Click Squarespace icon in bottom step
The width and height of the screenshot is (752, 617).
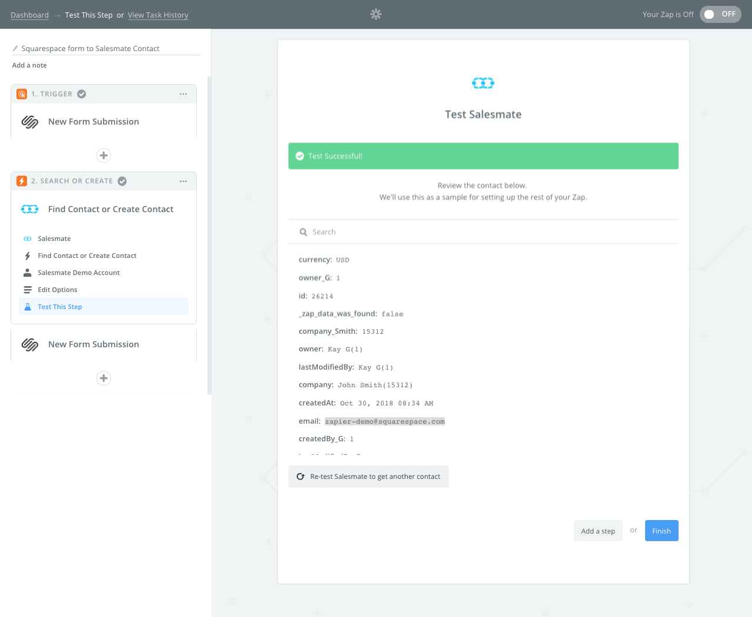pyautogui.click(x=30, y=344)
